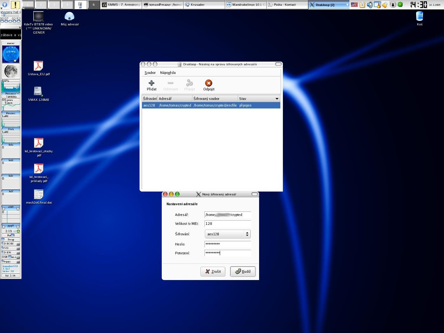Image resolution: width=444 pixels, height=333 pixels.
Task: Open mech2ot1final.doc desktop document
Action: pyautogui.click(x=39, y=194)
